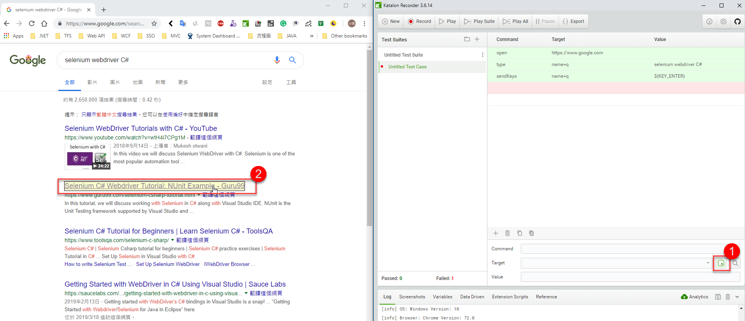This screenshot has width=745, height=321.
Task: Expand the Target dropdown arrow
Action: pos(708,263)
